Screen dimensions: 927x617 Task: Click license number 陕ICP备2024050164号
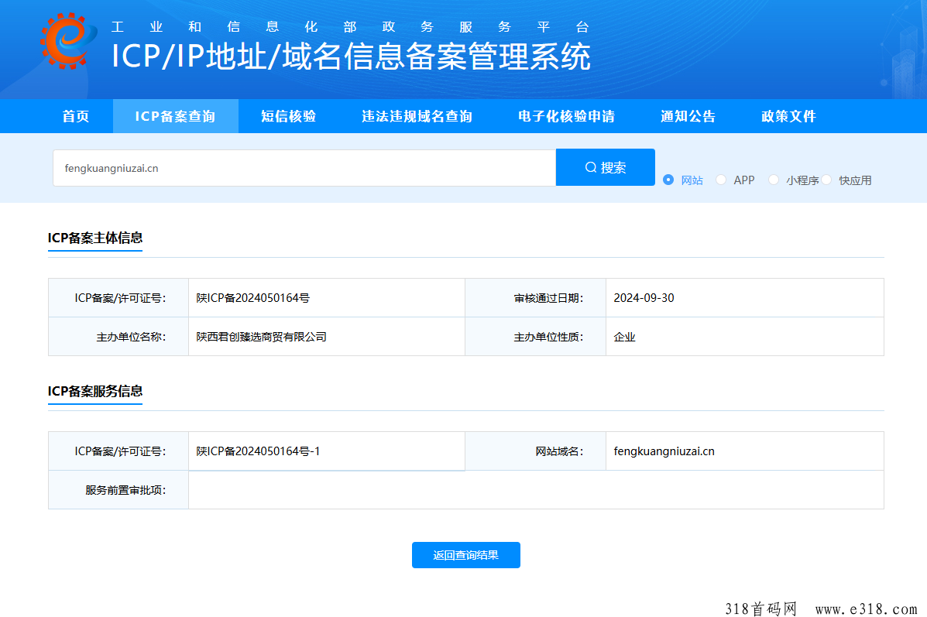point(253,298)
